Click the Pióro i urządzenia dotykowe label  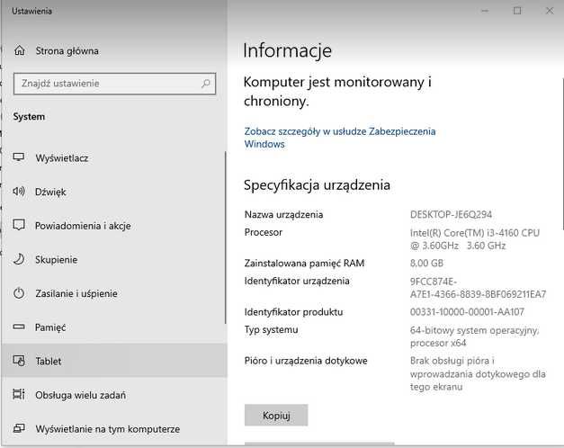[x=306, y=361]
